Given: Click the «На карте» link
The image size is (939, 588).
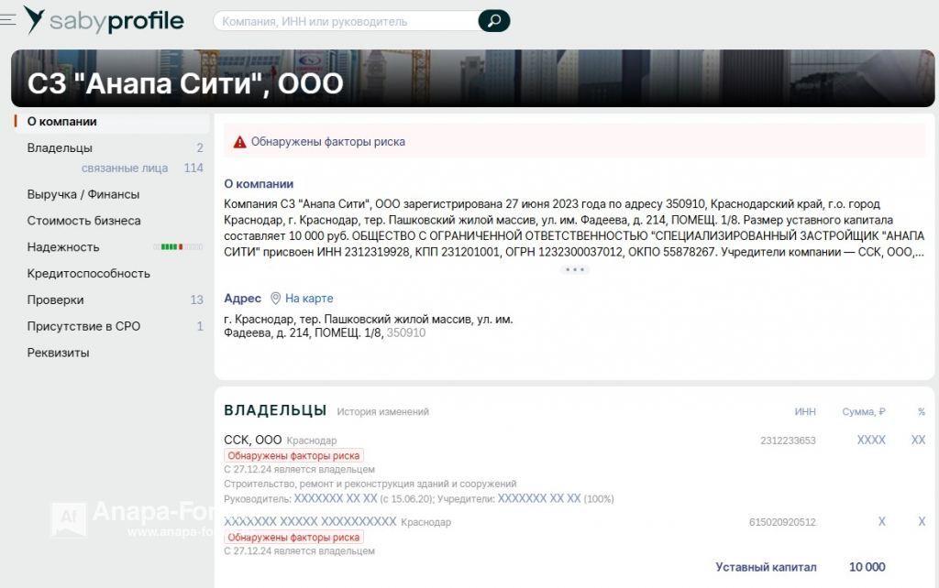Looking at the screenshot, I should point(308,298).
